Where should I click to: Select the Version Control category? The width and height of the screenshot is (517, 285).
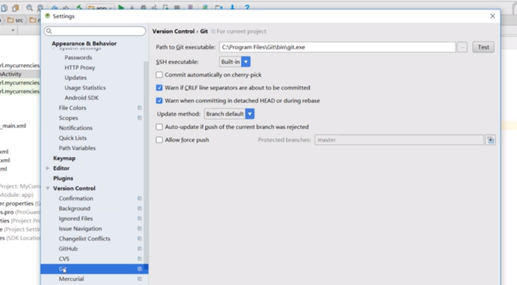tap(74, 188)
